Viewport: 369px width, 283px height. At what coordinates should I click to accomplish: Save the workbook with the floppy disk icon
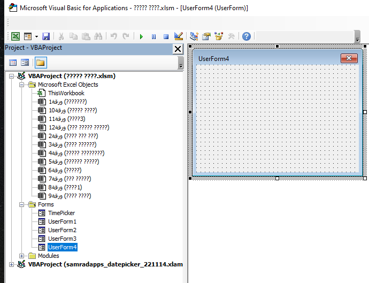tap(46, 36)
